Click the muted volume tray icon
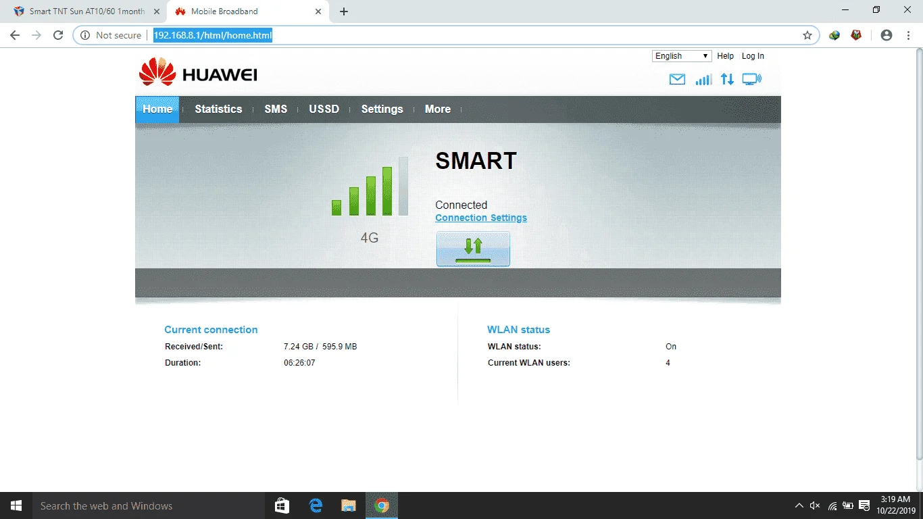The width and height of the screenshot is (923, 519). pyautogui.click(x=816, y=505)
